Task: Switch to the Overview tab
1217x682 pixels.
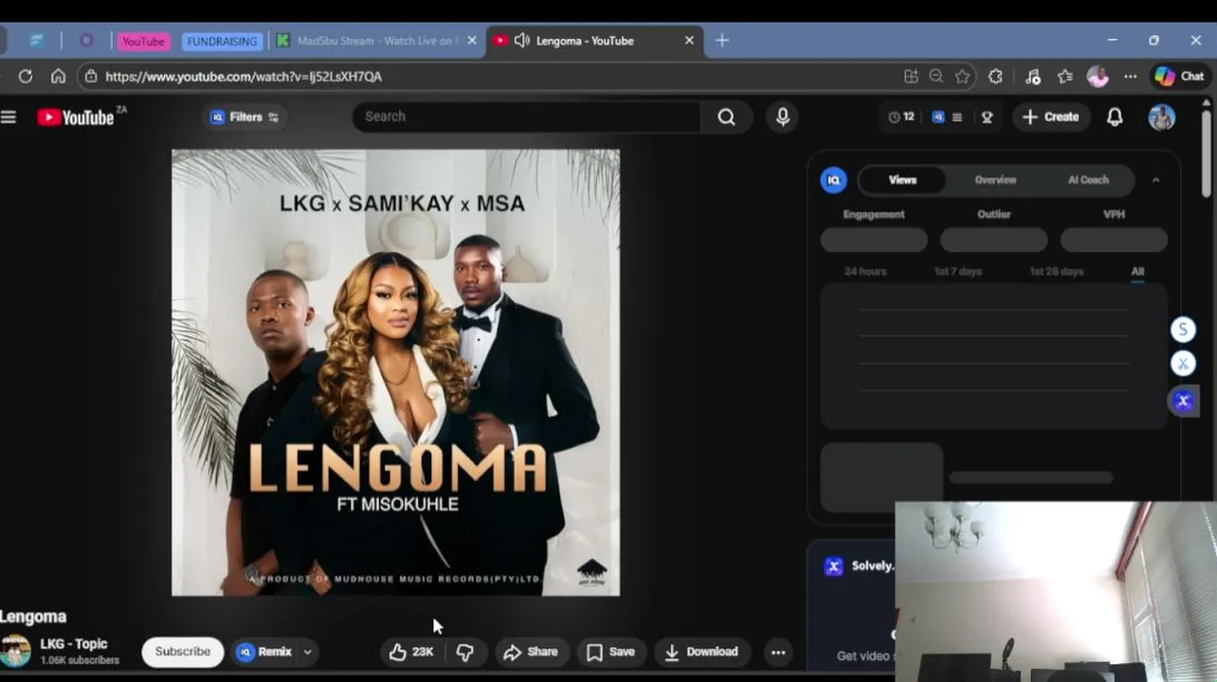Action: tap(995, 180)
